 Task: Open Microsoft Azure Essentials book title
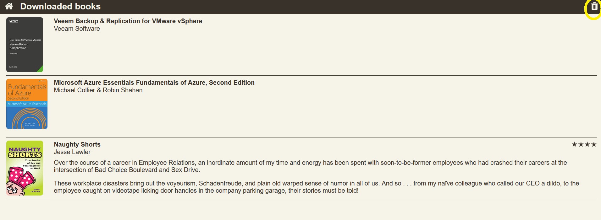coord(154,83)
